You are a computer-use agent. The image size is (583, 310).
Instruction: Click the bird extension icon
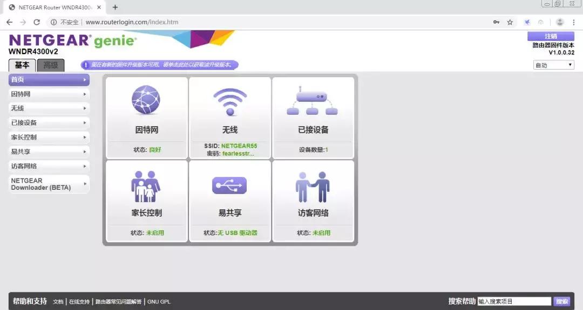pos(527,22)
